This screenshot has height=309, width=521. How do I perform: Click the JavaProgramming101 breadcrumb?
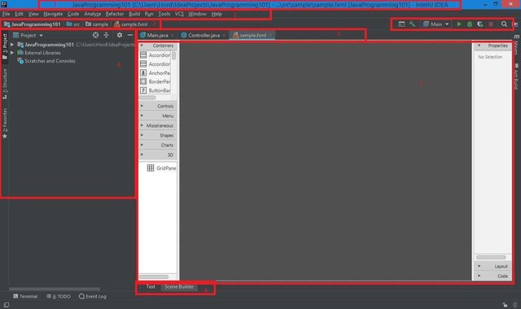click(x=33, y=24)
